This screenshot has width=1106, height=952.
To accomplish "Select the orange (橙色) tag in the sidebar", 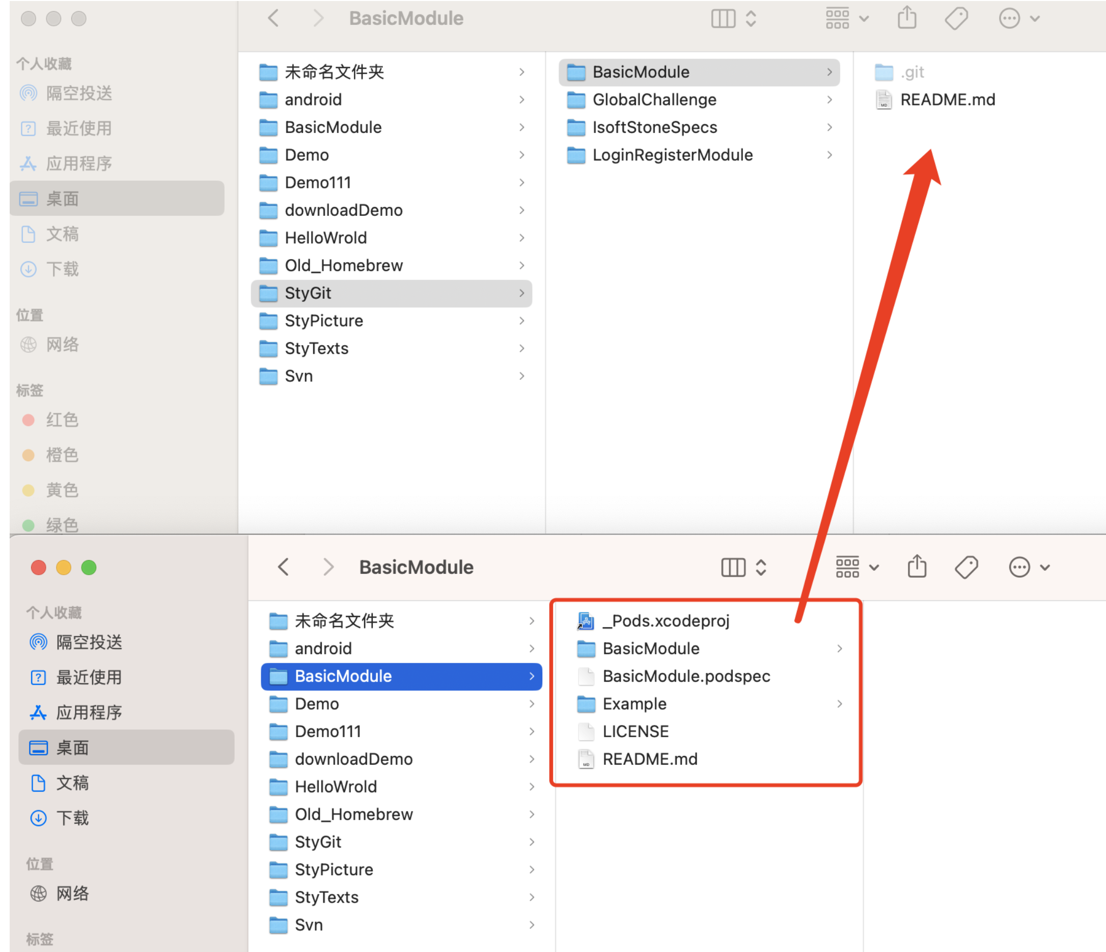I will [62, 455].
